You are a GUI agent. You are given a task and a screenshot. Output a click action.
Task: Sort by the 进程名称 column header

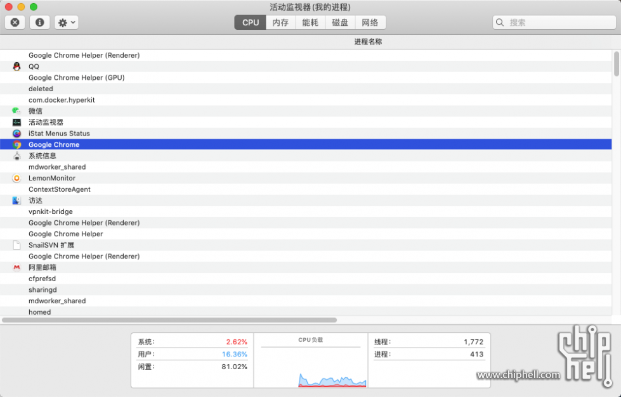pos(368,42)
